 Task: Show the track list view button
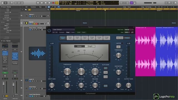pyautogui.click(x=46, y=7)
